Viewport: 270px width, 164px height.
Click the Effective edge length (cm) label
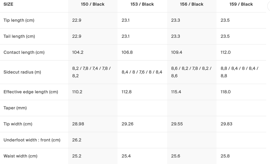31,92
